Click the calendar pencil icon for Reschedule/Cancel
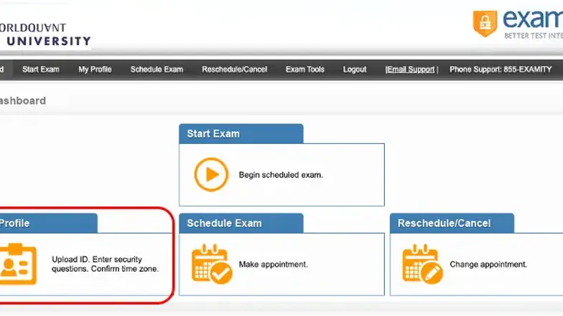The width and height of the screenshot is (563, 316). click(x=422, y=264)
